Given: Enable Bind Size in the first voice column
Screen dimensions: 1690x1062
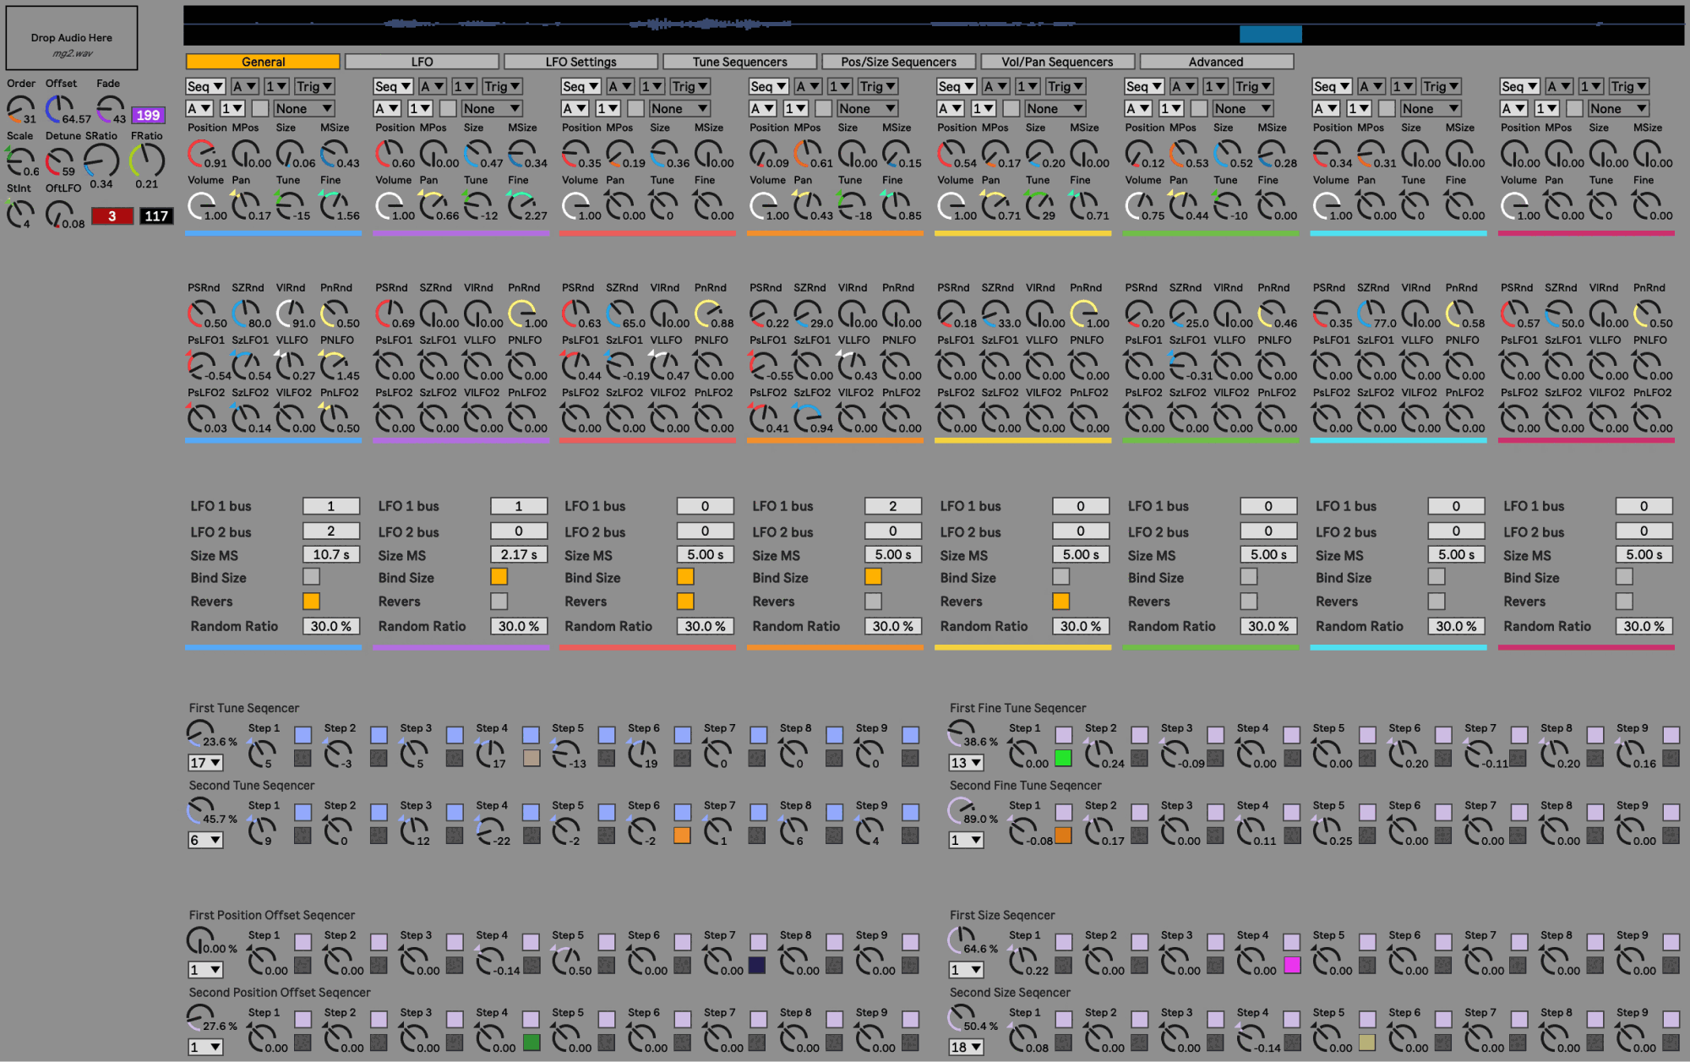Looking at the screenshot, I should coord(312,576).
